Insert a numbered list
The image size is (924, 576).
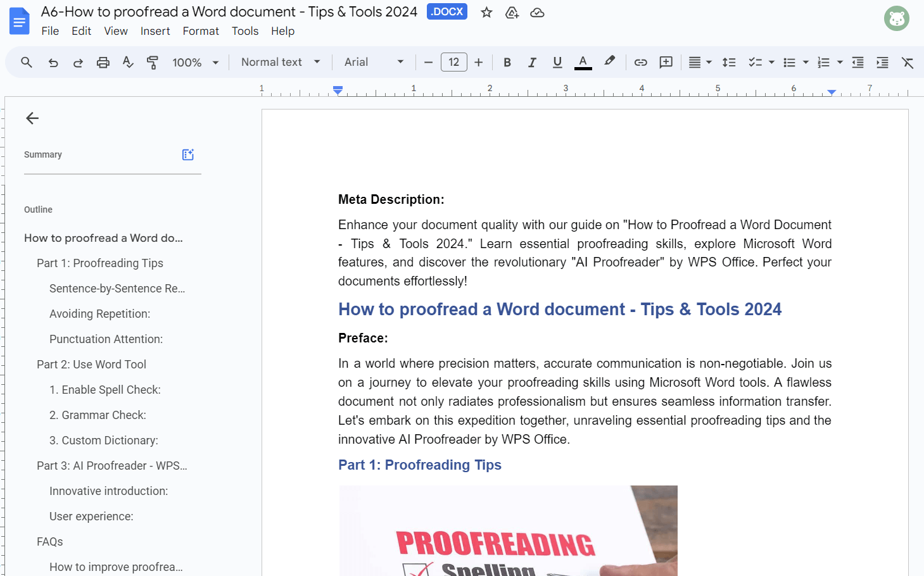click(823, 62)
